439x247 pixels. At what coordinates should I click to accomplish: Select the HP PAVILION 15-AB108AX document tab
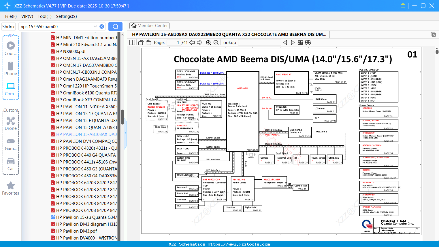click(x=229, y=35)
